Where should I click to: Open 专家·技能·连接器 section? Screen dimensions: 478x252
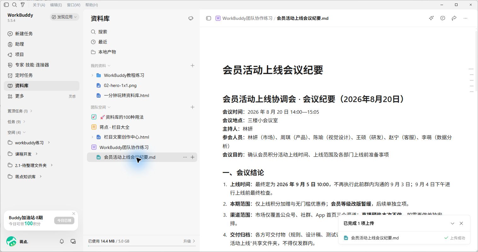42,65
